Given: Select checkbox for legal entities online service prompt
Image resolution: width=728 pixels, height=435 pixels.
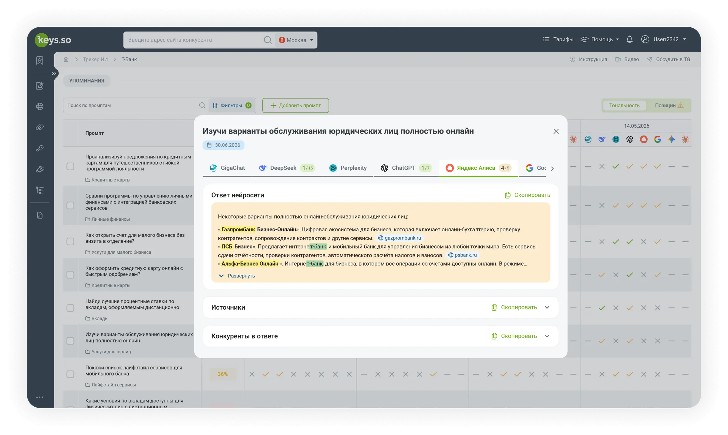Looking at the screenshot, I should pyautogui.click(x=70, y=341).
